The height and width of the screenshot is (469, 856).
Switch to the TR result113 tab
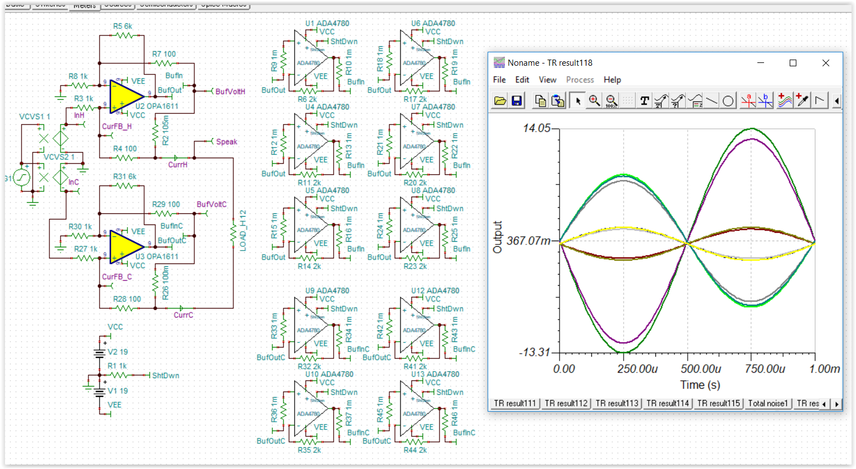point(617,403)
